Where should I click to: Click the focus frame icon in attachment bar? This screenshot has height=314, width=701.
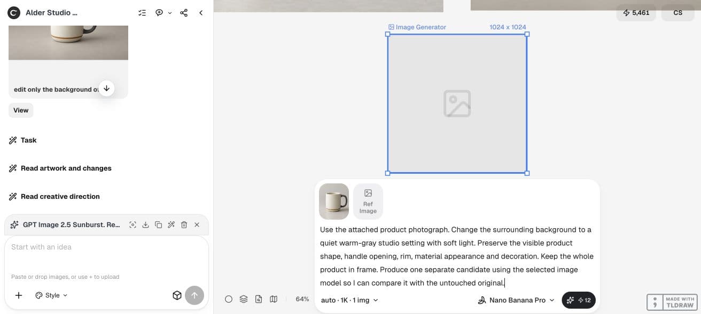[133, 225]
